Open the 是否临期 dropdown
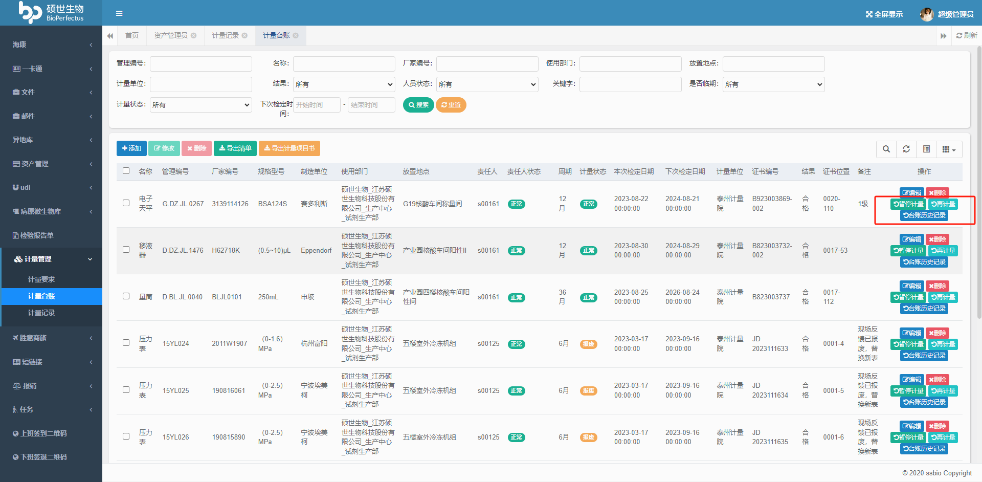The height and width of the screenshot is (482, 982). 774,84
